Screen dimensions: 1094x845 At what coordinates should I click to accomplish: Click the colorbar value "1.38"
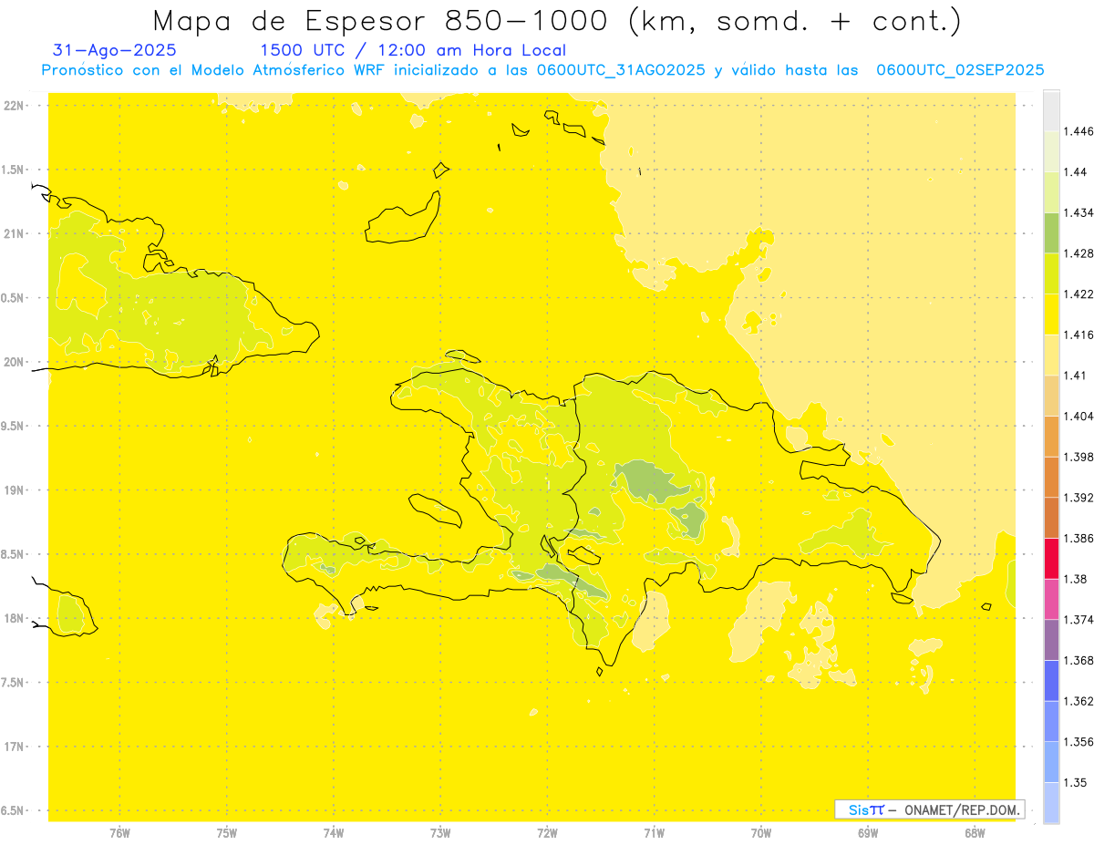click(x=1075, y=579)
